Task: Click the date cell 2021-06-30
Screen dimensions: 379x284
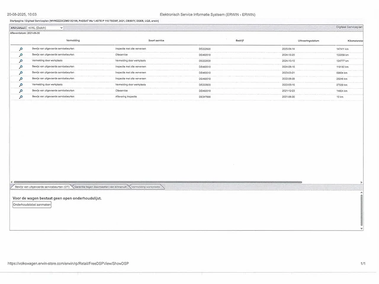Action: 288,97
